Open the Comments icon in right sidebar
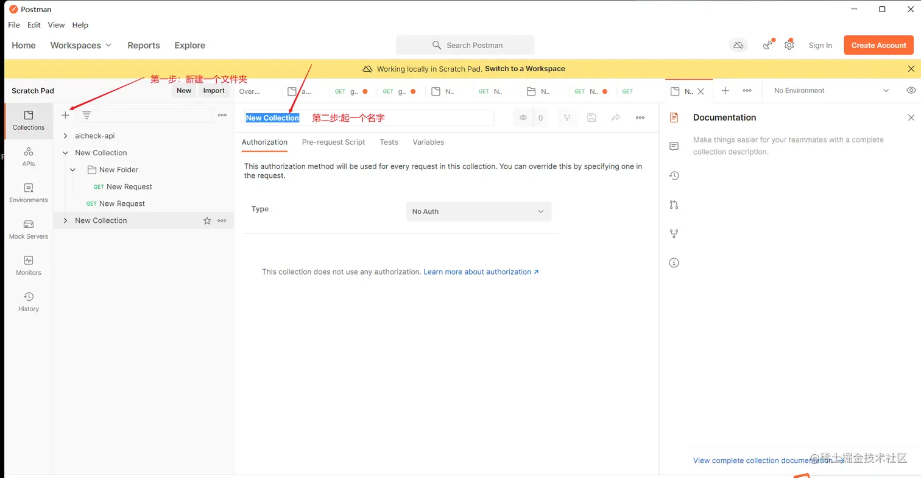This screenshot has height=478, width=921. (674, 146)
